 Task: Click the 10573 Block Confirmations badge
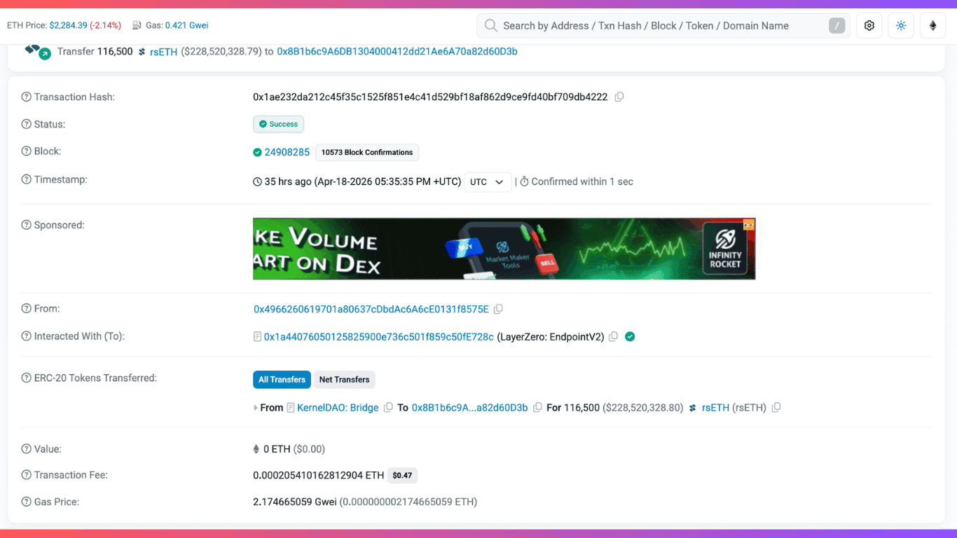[366, 152]
